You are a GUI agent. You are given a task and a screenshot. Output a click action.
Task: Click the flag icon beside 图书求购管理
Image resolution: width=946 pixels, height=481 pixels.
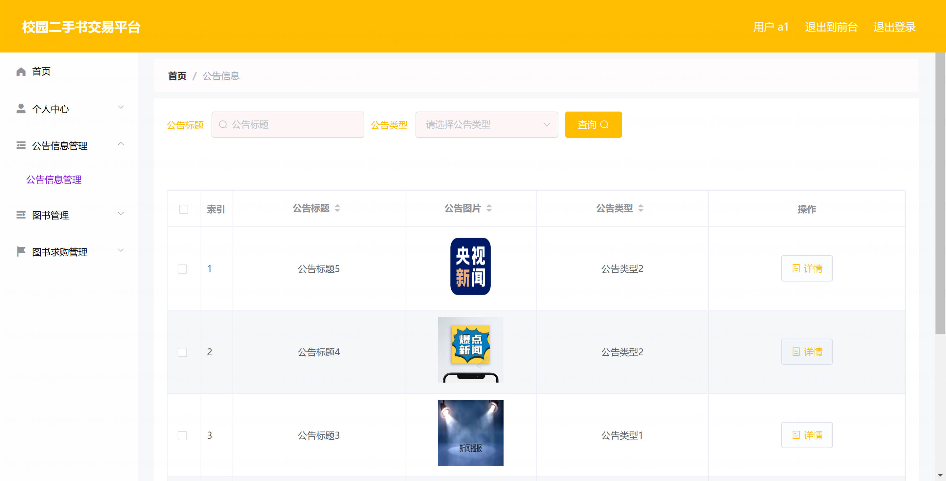[x=21, y=252]
